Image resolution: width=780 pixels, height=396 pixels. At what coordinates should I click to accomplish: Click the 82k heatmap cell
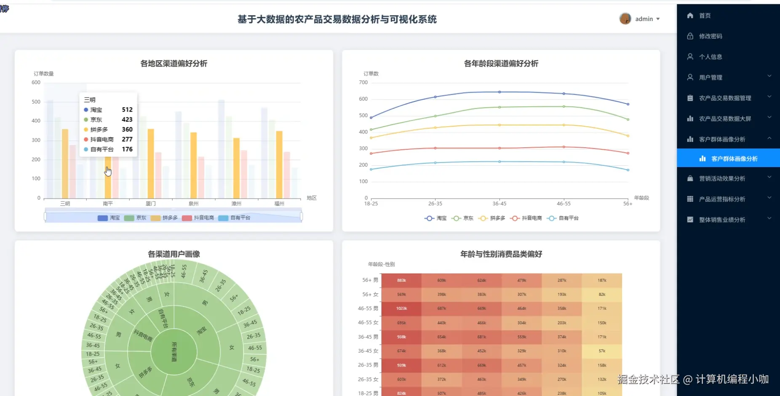coord(602,295)
